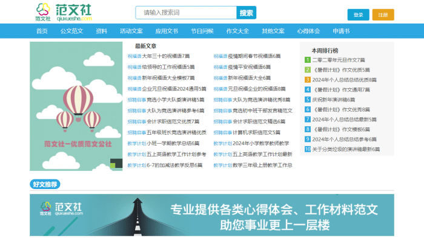Viewport: 424px width, 238px height.
Task: Click the 好文推荐 section label
Action: (x=45, y=184)
